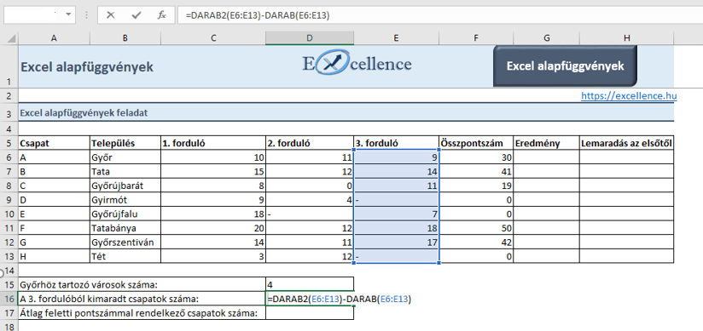The image size is (703, 331).
Task: Select column C header
Action: [x=213, y=38]
